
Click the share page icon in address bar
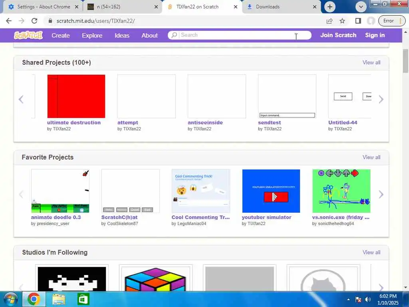click(330, 21)
